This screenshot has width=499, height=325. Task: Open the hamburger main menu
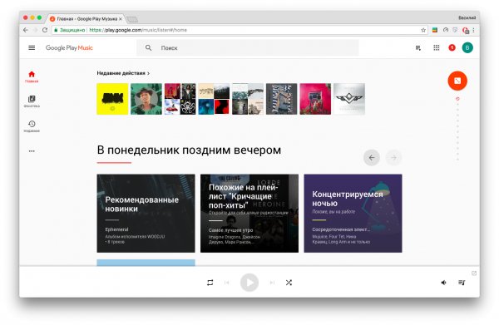(x=32, y=47)
